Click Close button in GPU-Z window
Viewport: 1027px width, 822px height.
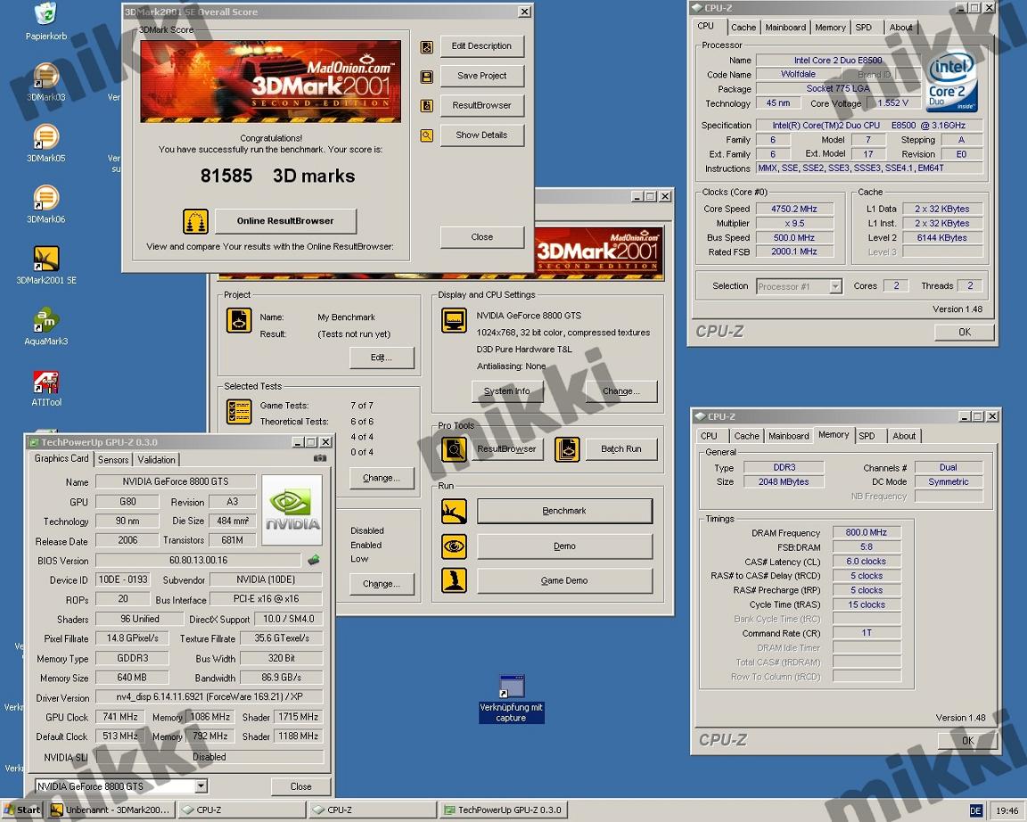click(x=301, y=786)
